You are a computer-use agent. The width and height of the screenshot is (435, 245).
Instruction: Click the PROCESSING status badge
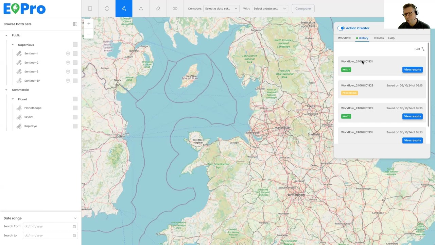[349, 93]
